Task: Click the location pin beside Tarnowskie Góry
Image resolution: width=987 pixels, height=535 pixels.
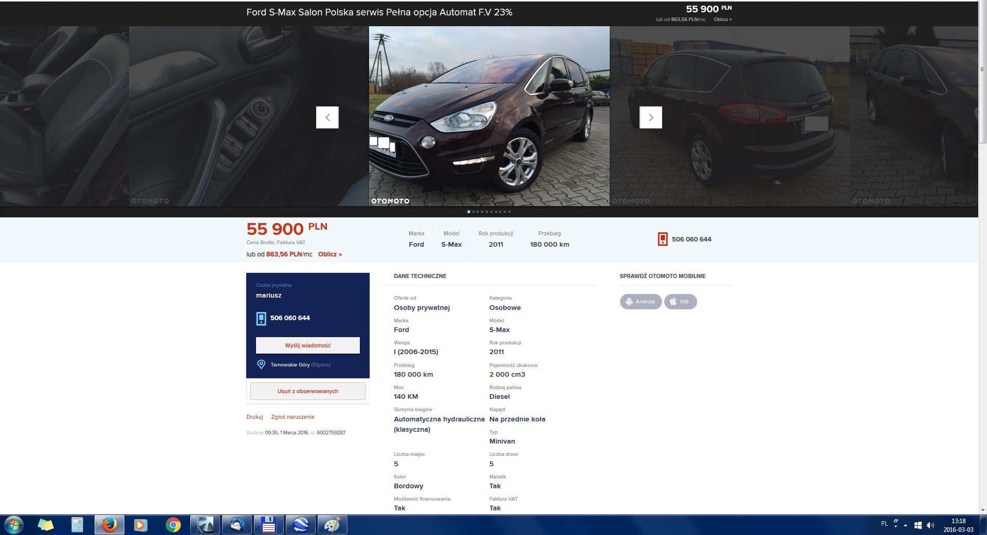Action: point(261,364)
